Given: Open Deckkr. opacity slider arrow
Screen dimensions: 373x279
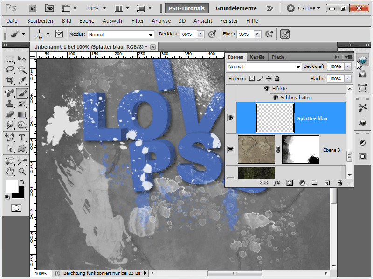Looking at the screenshot, I should pos(200,34).
